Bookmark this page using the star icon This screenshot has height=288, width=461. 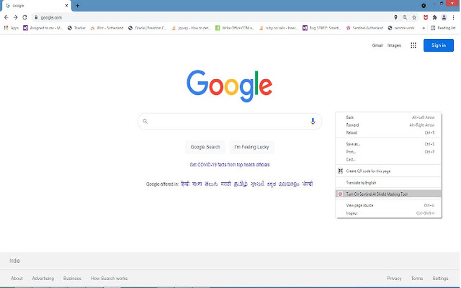pos(414,17)
